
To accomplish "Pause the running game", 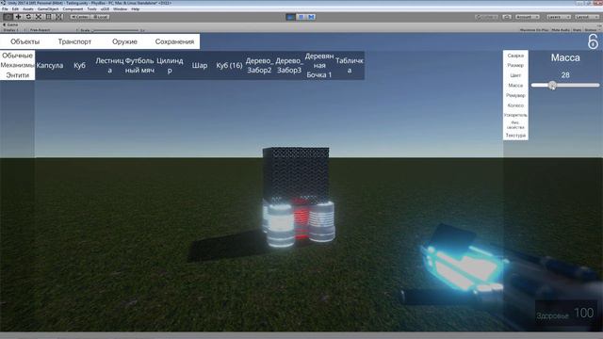I will 301,17.
